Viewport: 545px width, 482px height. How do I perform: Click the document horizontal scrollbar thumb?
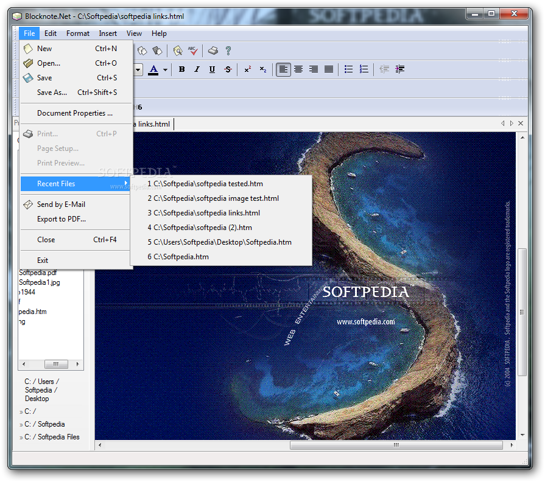click(396, 445)
